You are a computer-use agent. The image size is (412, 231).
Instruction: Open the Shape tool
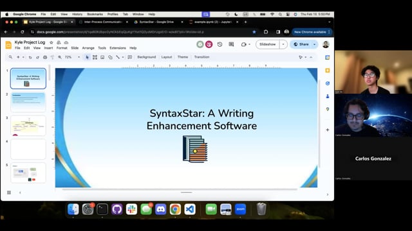(x=110, y=57)
